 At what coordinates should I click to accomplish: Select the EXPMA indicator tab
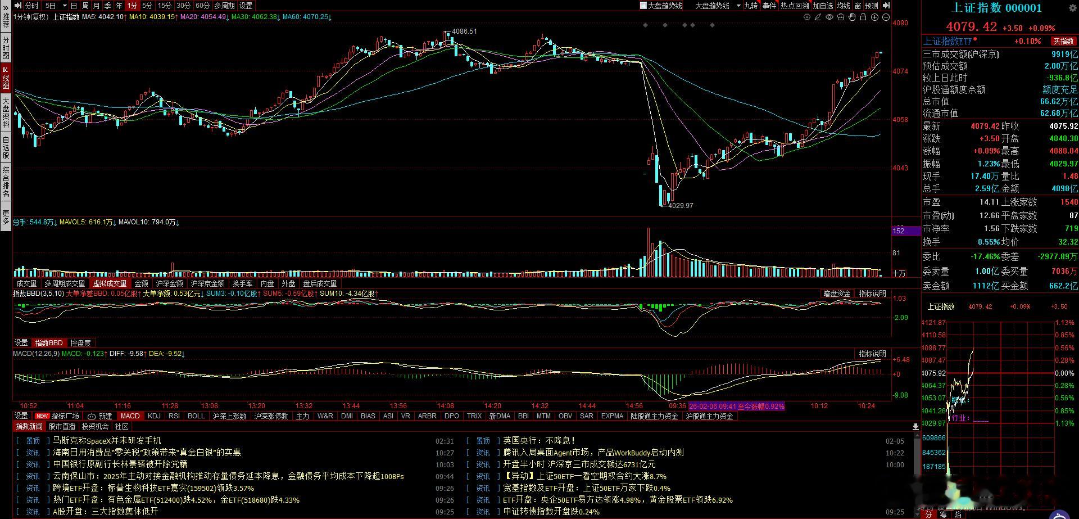click(612, 416)
